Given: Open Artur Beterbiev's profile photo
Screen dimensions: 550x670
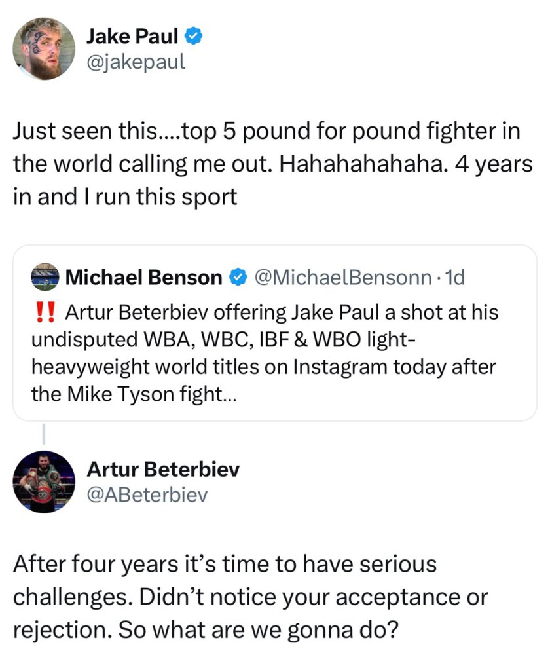Looking at the screenshot, I should [x=44, y=481].
